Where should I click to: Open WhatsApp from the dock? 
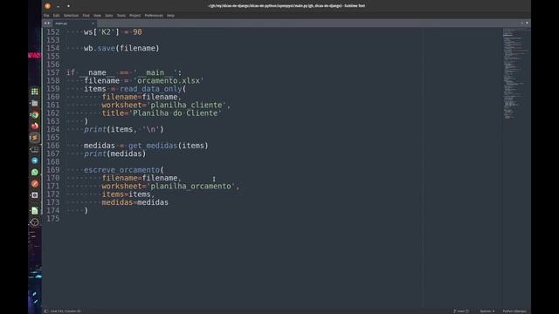point(35,172)
